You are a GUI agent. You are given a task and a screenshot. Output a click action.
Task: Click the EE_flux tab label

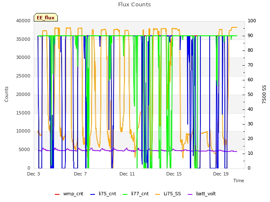(x=46, y=18)
